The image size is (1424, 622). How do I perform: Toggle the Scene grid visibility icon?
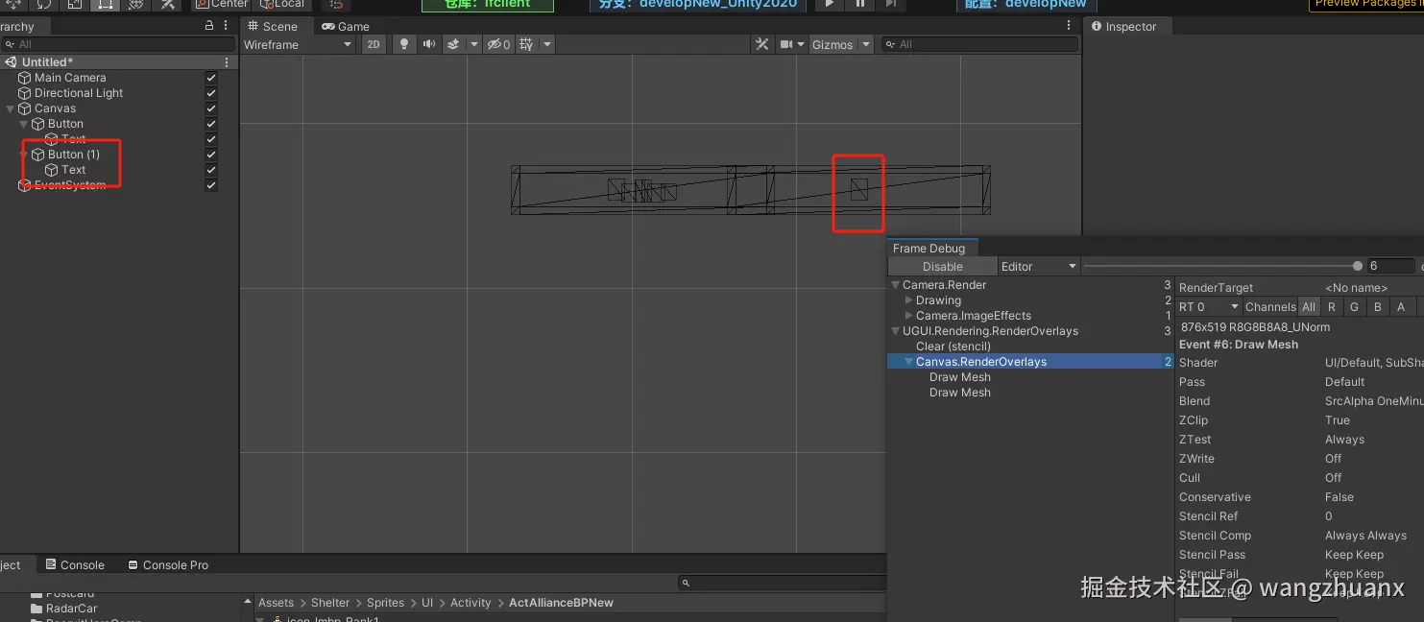click(526, 44)
